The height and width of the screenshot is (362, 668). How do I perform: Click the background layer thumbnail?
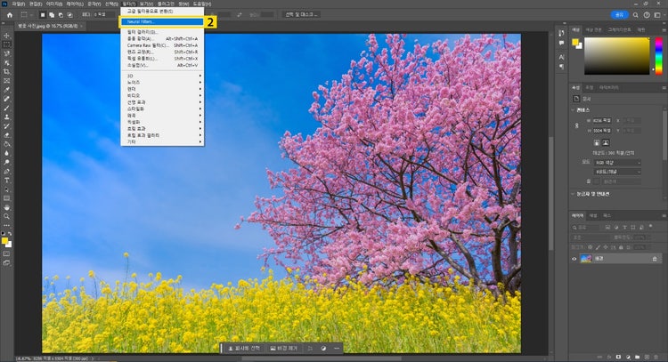tap(586, 259)
